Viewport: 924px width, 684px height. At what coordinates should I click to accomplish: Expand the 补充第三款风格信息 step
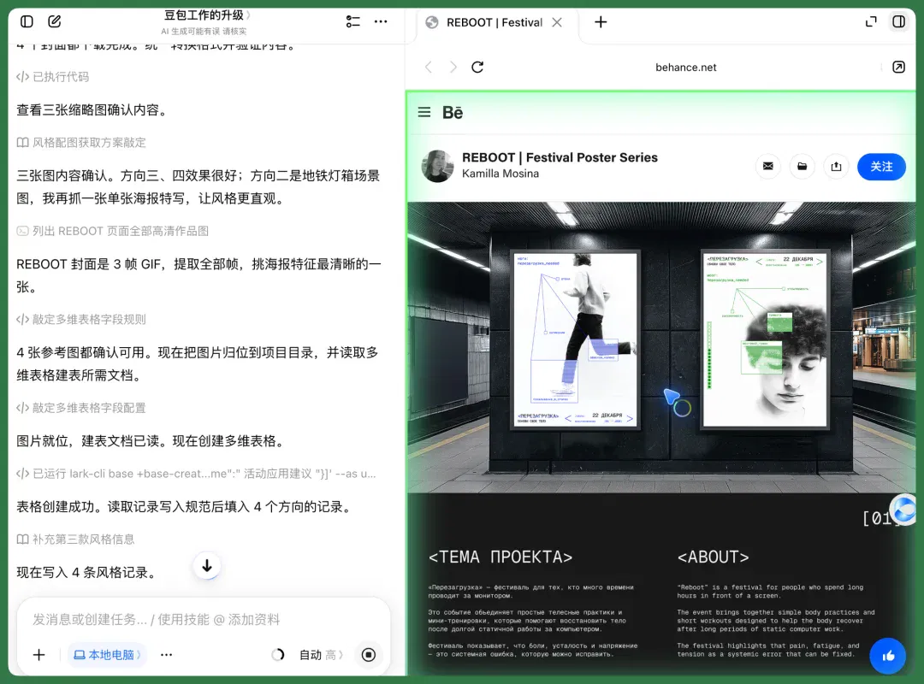click(x=75, y=540)
